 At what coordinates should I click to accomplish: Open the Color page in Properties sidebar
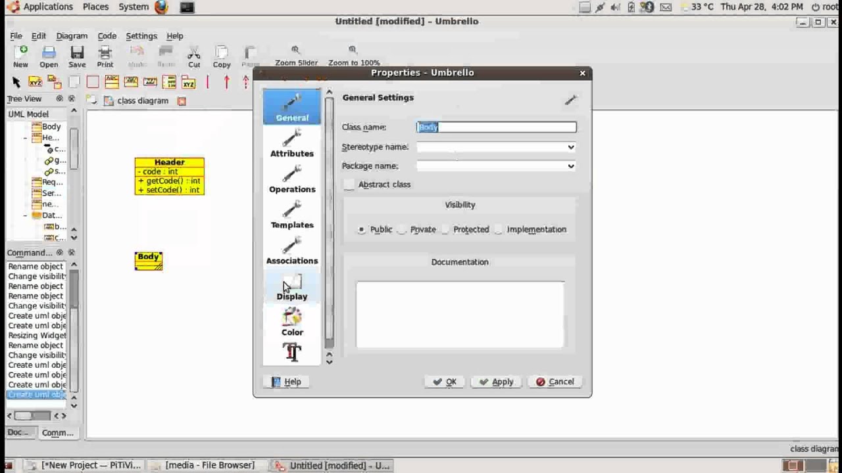[x=292, y=322]
